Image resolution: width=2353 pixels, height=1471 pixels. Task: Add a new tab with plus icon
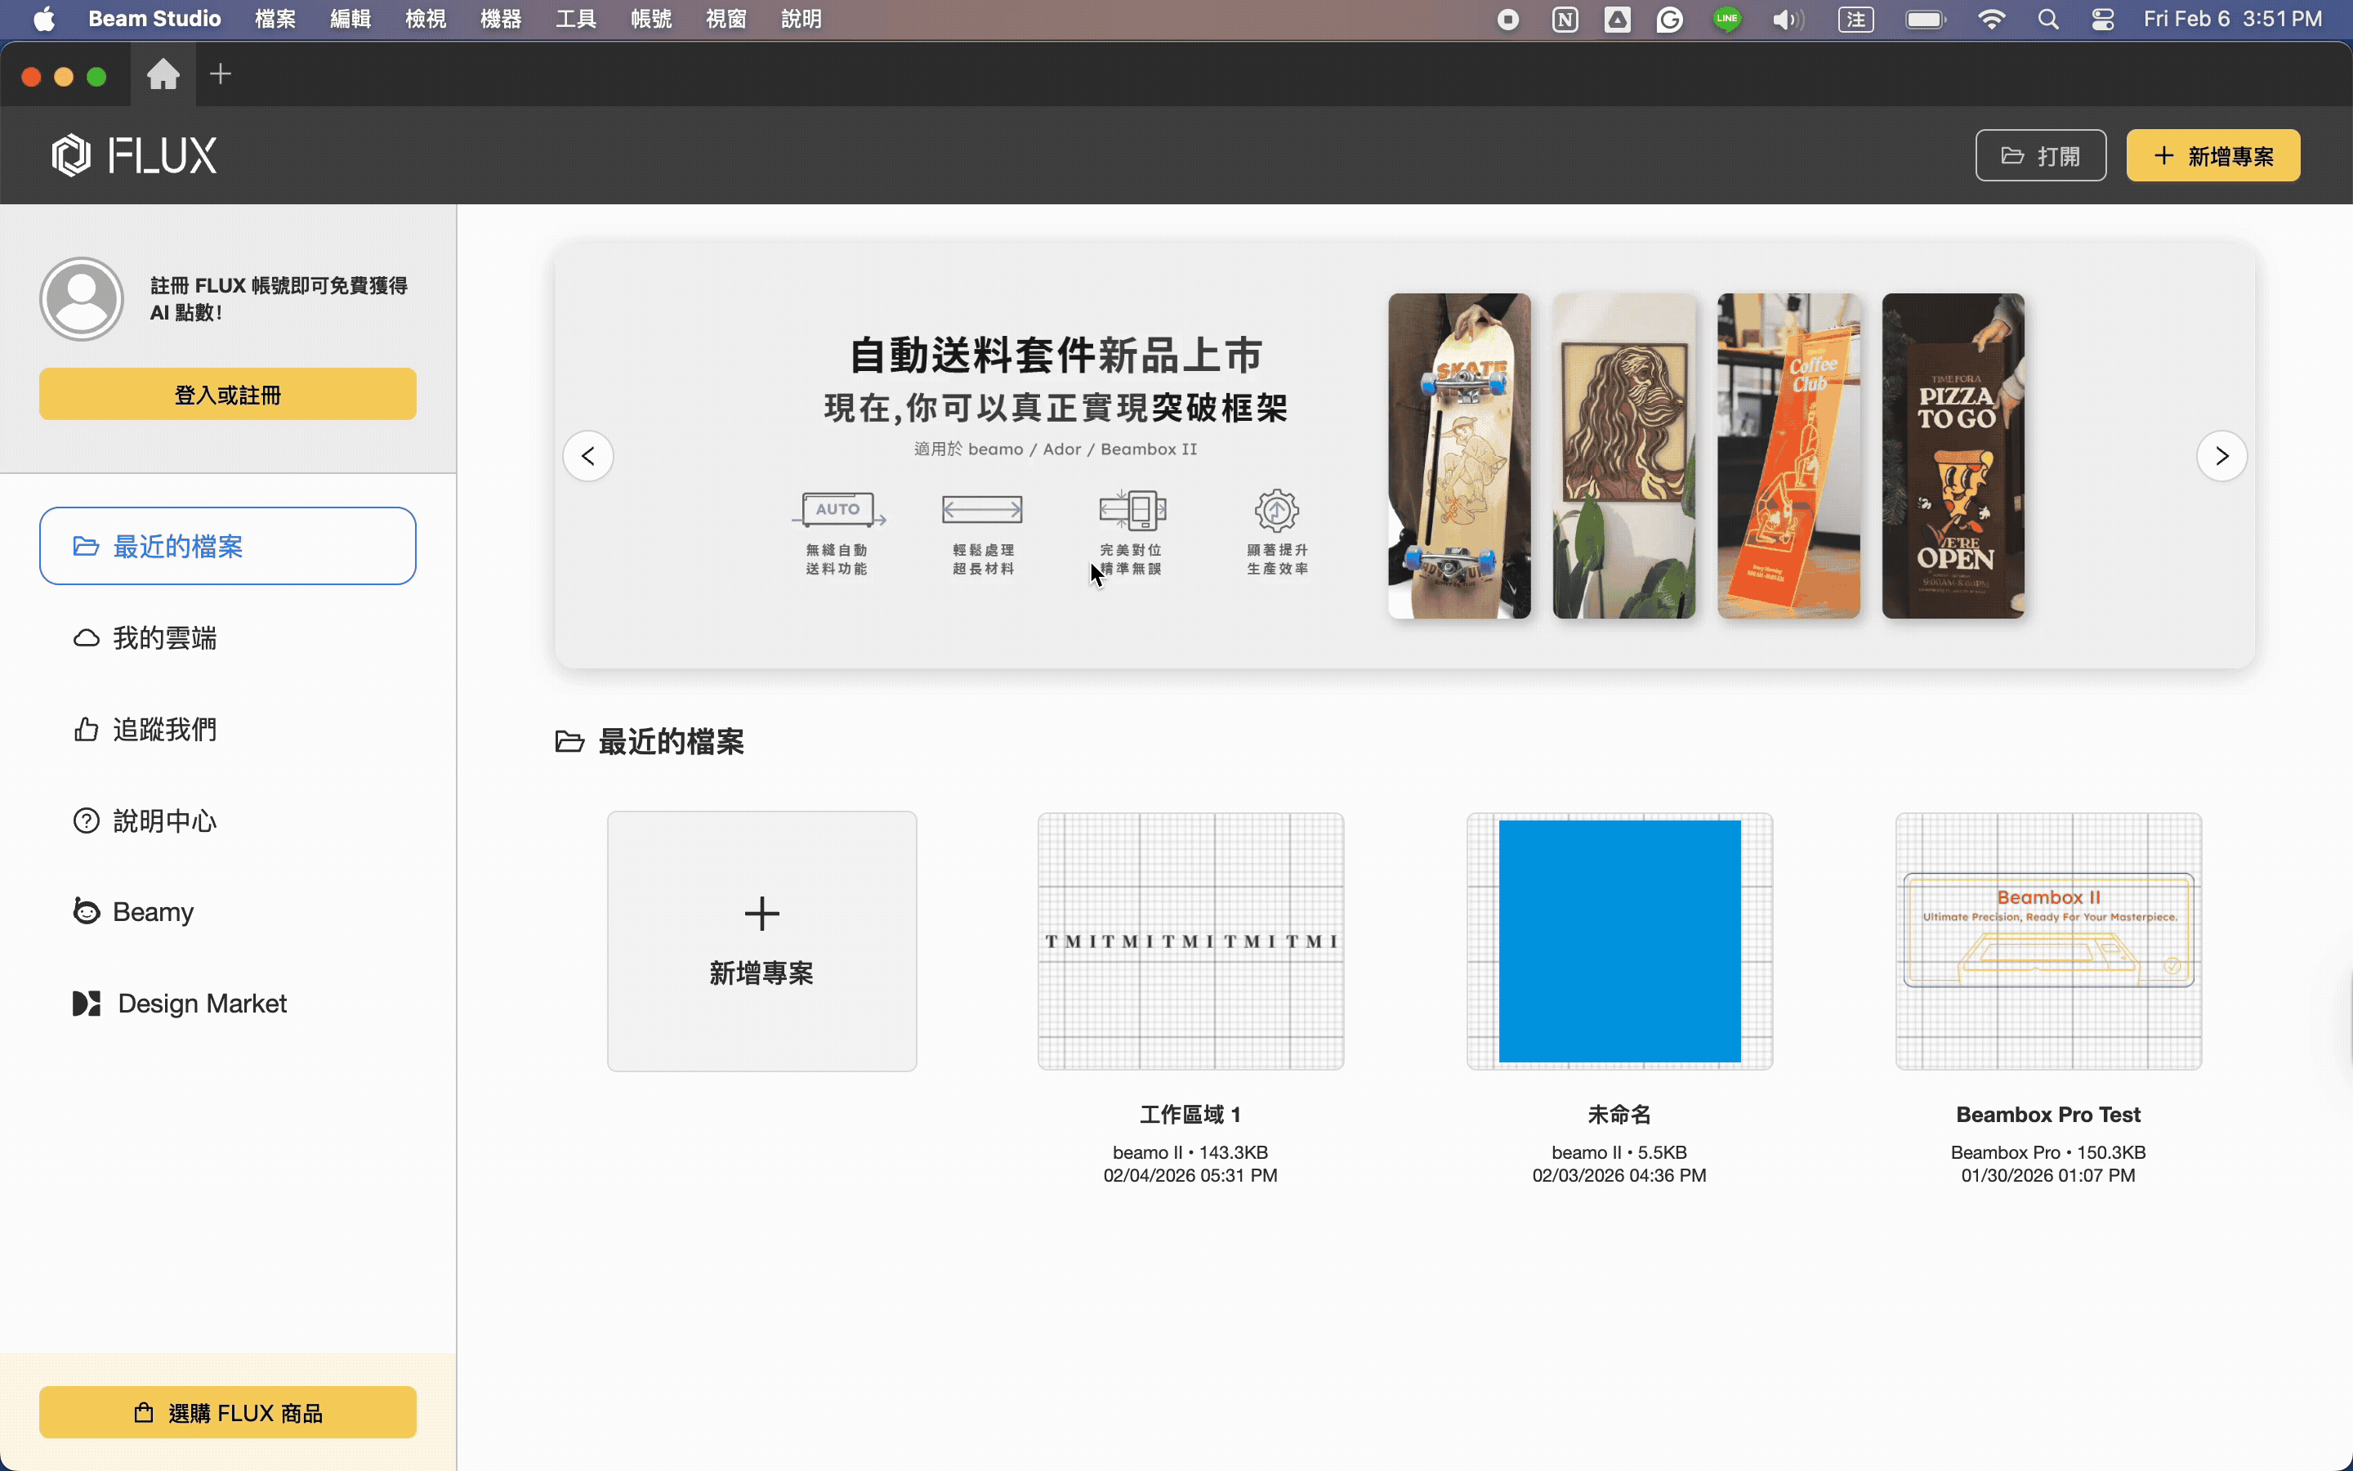click(x=221, y=74)
